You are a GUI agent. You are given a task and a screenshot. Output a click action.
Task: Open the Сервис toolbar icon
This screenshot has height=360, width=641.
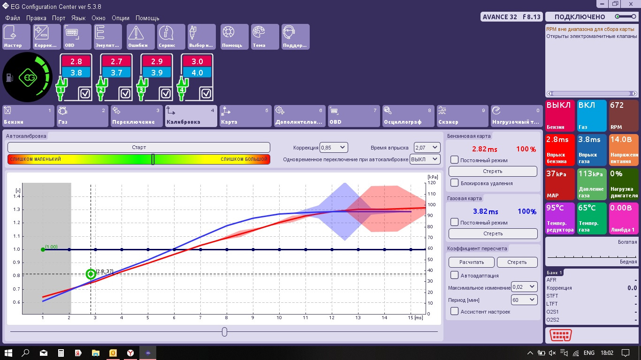tap(171, 37)
